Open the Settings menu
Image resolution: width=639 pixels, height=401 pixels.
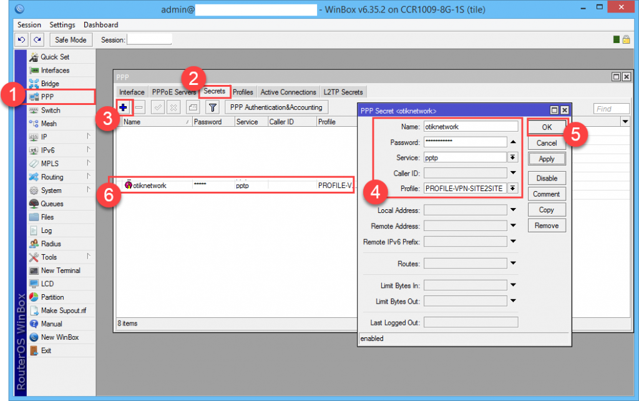click(x=62, y=25)
